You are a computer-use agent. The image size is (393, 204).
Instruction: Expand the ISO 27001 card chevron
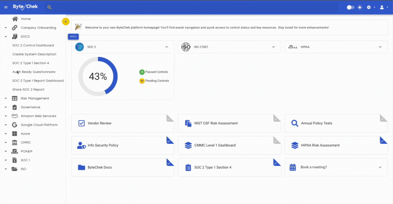click(273, 47)
